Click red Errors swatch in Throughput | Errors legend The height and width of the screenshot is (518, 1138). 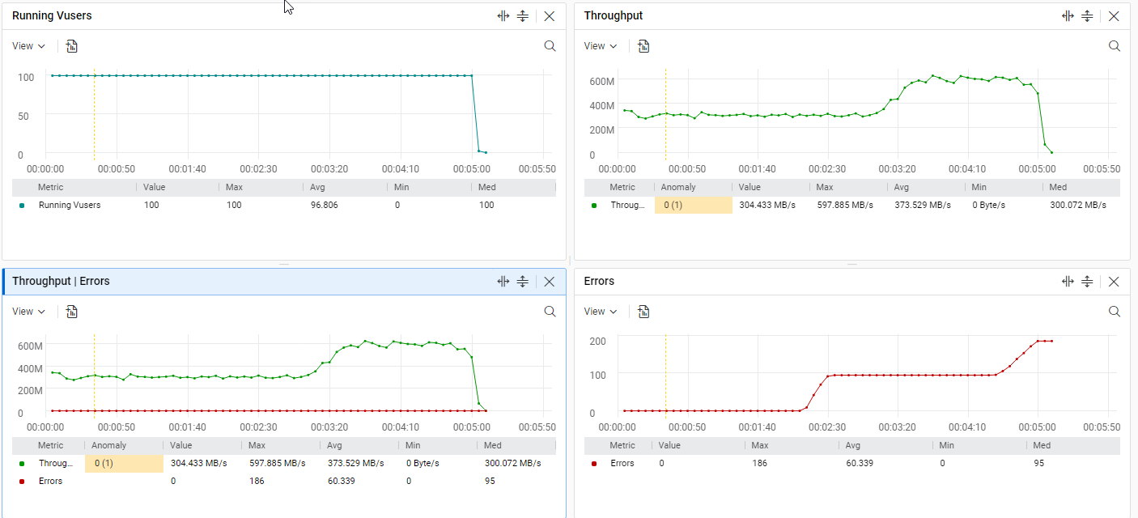click(x=22, y=481)
